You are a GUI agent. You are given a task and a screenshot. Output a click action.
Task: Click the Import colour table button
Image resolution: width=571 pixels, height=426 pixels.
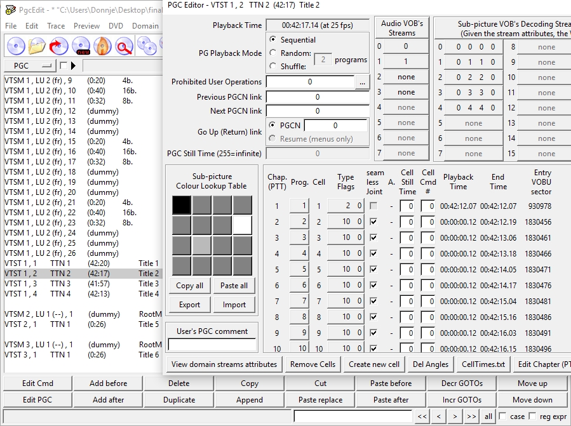click(x=234, y=305)
